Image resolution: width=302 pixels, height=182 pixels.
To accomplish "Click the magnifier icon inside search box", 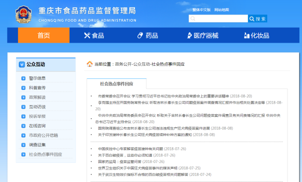I will (x=193, y=19).
